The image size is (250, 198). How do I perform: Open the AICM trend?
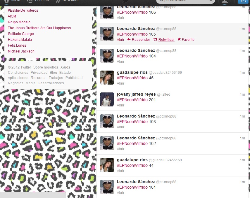coord(12,16)
